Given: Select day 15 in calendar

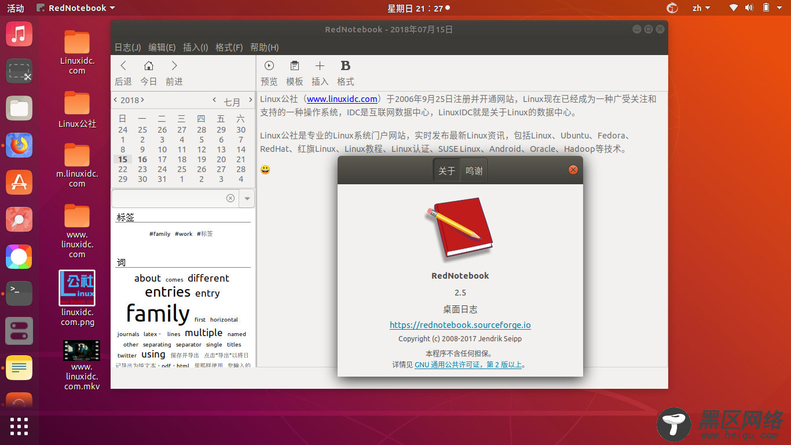Looking at the screenshot, I should 123,159.
